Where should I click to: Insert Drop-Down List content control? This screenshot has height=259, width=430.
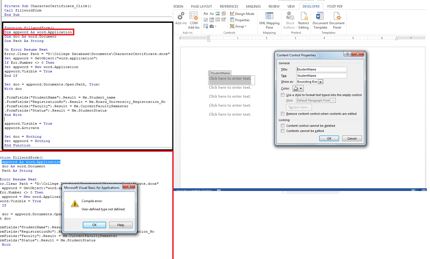tap(218, 20)
